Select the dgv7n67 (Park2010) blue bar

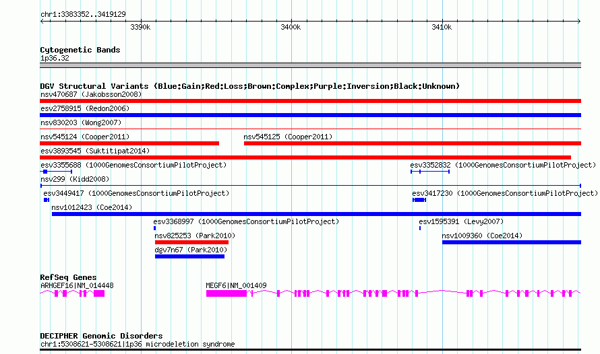pos(190,256)
